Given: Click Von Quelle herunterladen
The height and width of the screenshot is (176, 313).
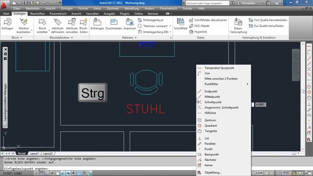Looking at the screenshot, I should pyautogui.click(x=268, y=20).
